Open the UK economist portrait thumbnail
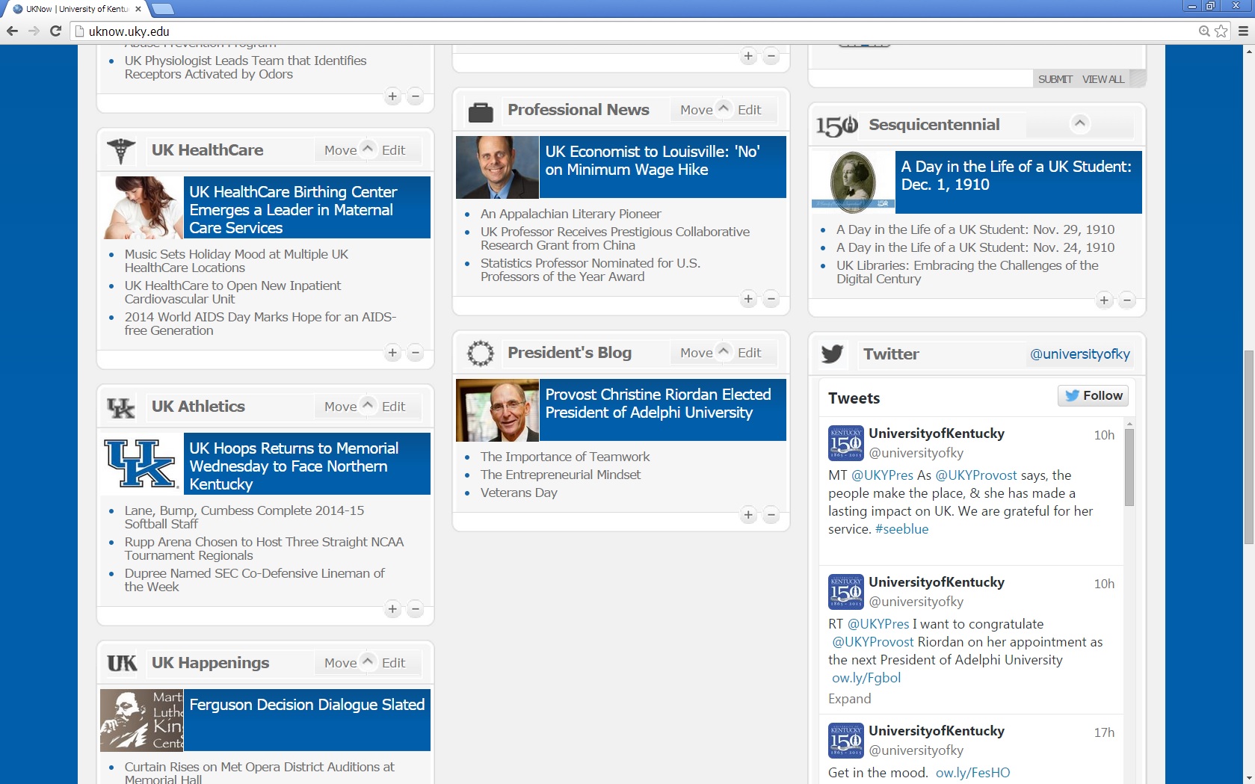The width and height of the screenshot is (1255, 784). [497, 167]
